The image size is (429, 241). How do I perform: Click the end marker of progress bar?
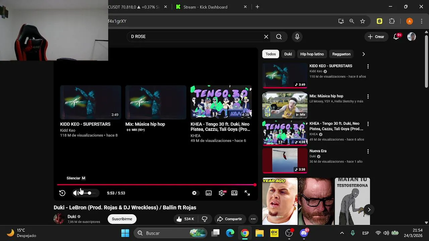[255, 185]
